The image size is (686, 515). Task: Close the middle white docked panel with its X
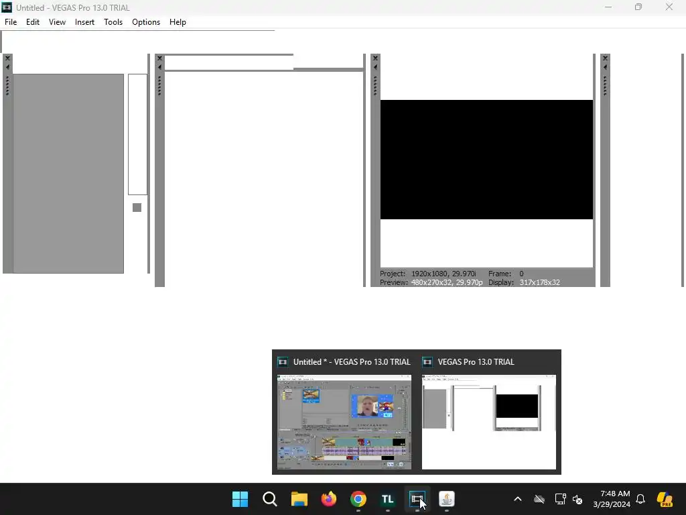click(159, 58)
